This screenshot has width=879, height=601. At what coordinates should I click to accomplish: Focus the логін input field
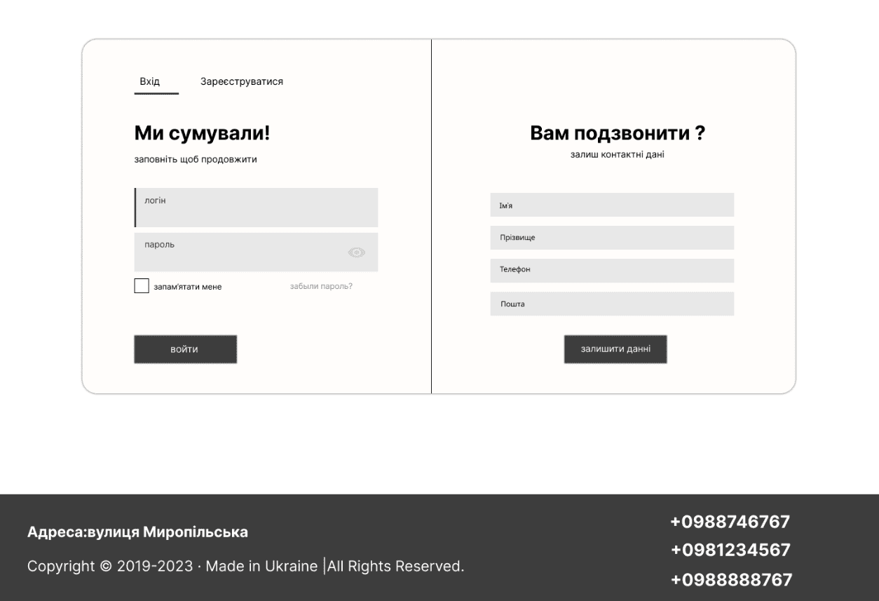tap(257, 208)
